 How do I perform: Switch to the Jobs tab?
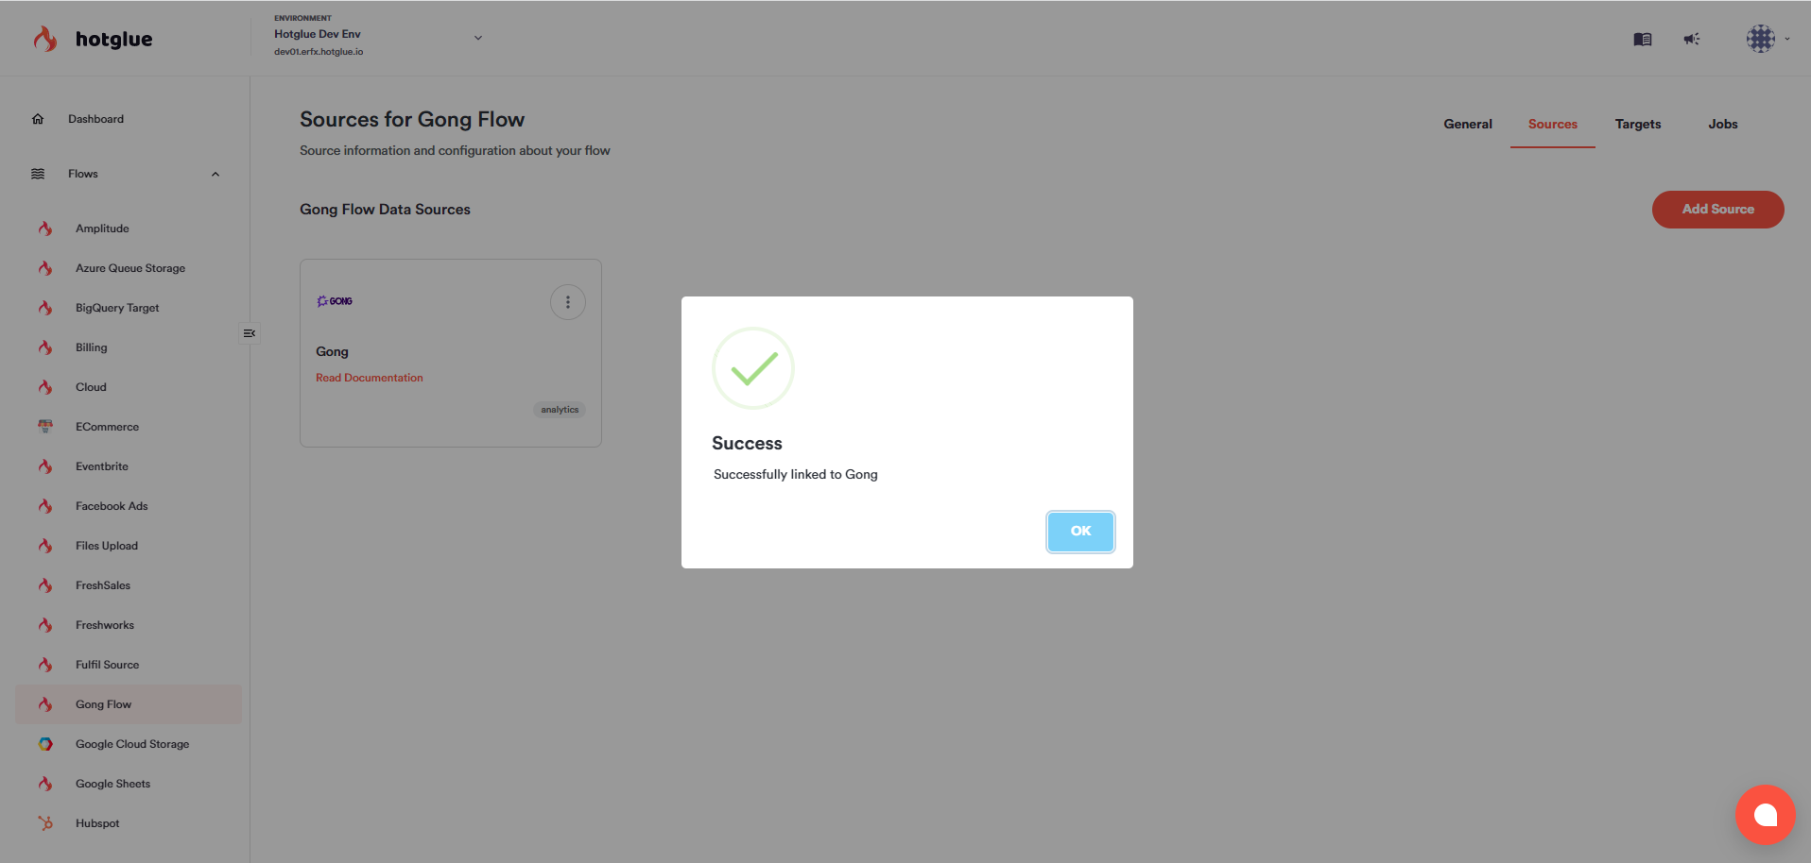pyautogui.click(x=1723, y=124)
